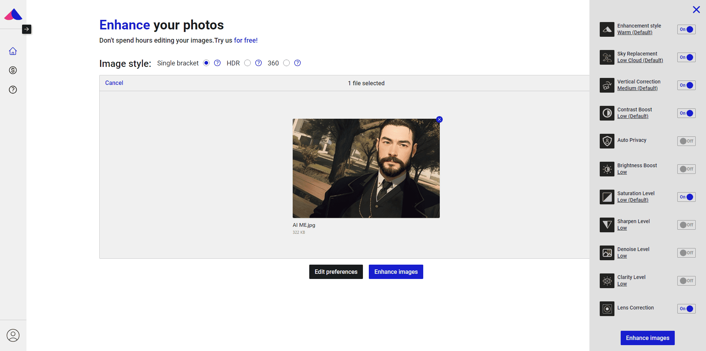706x351 pixels.
Task: Click the Lens Correction icon
Action: point(607,309)
